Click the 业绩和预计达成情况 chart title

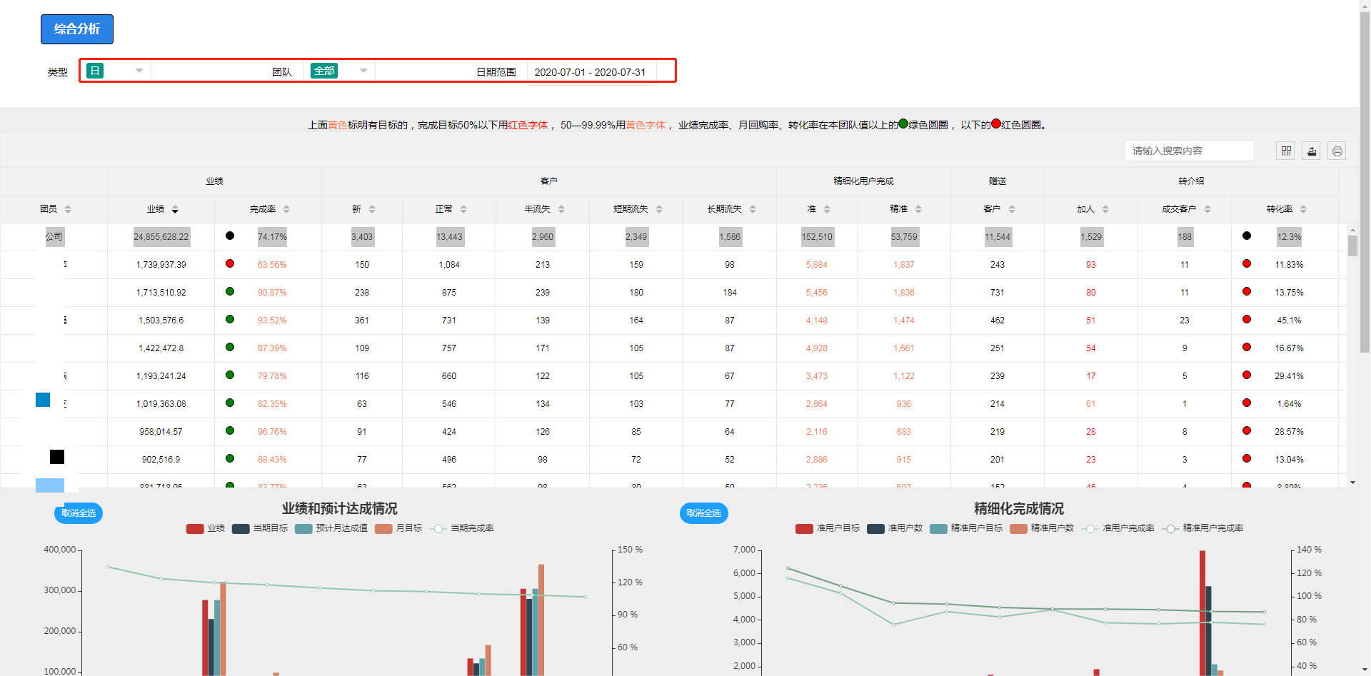[340, 509]
